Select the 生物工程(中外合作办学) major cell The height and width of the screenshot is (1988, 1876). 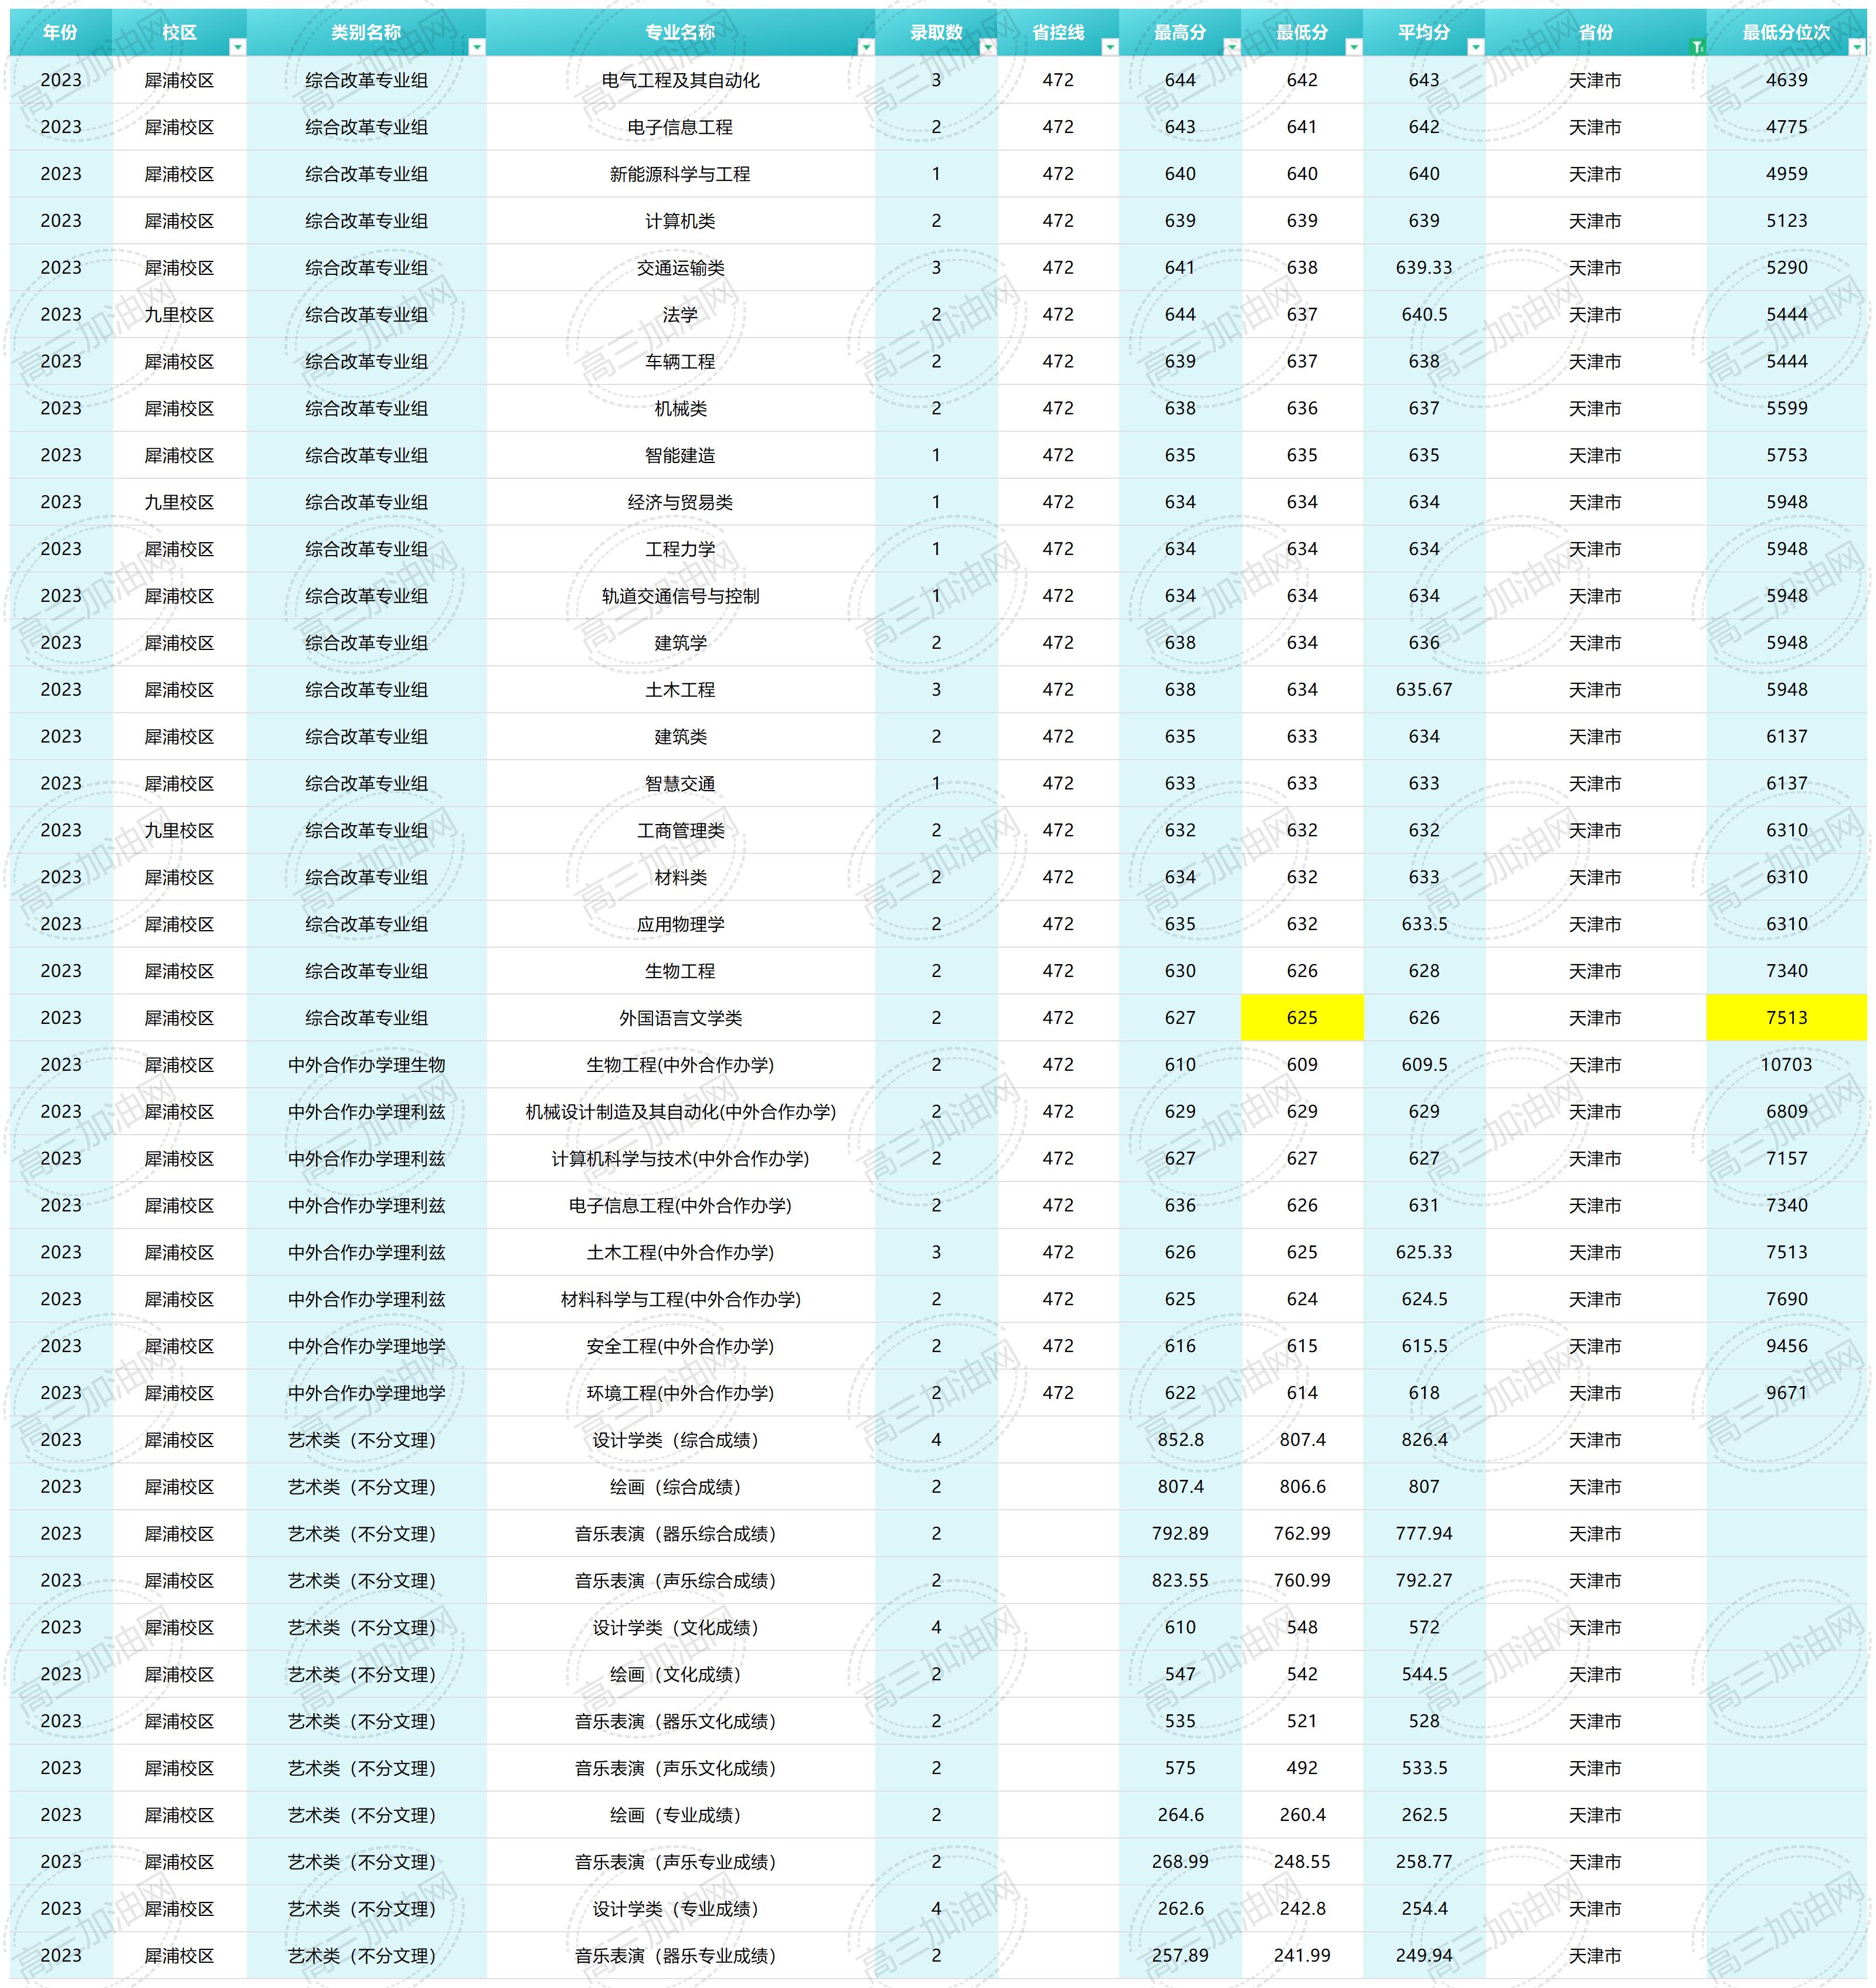681,1065
